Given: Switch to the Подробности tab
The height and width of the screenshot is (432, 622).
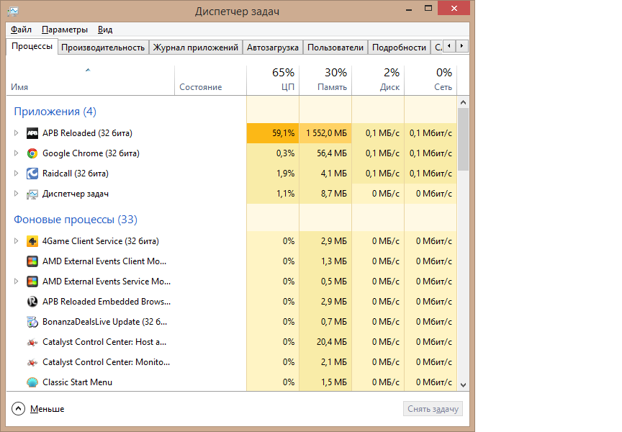Looking at the screenshot, I should click(399, 48).
